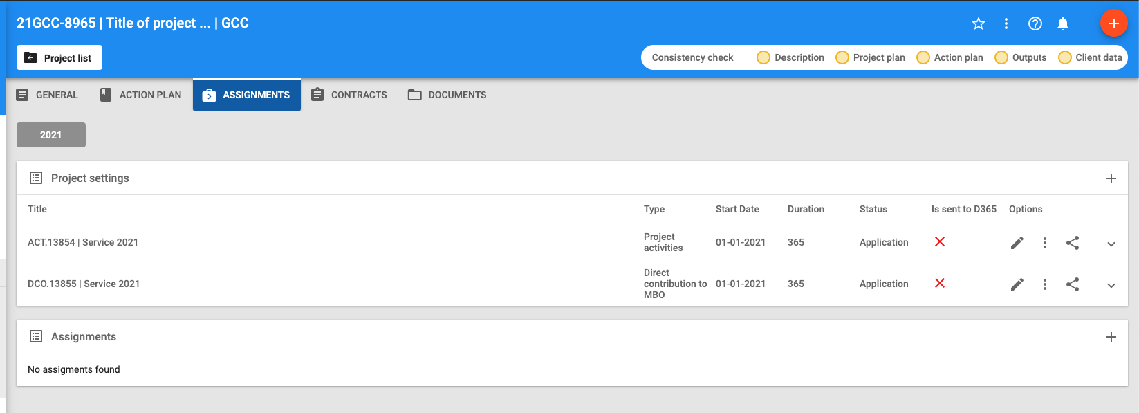
Task: Select the 2021 year button
Action: point(51,135)
